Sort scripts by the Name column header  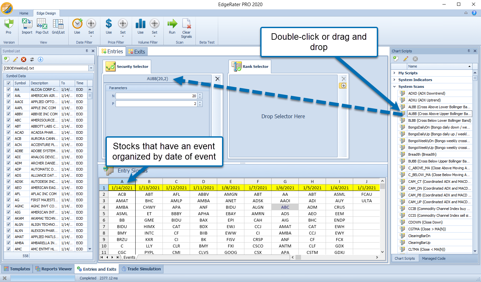pyautogui.click(x=439, y=66)
